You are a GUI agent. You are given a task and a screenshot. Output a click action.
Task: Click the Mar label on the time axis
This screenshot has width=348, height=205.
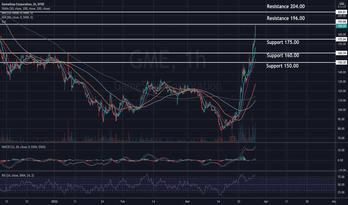(187, 202)
